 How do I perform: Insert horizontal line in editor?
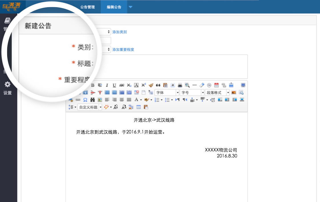[x=195, y=85]
